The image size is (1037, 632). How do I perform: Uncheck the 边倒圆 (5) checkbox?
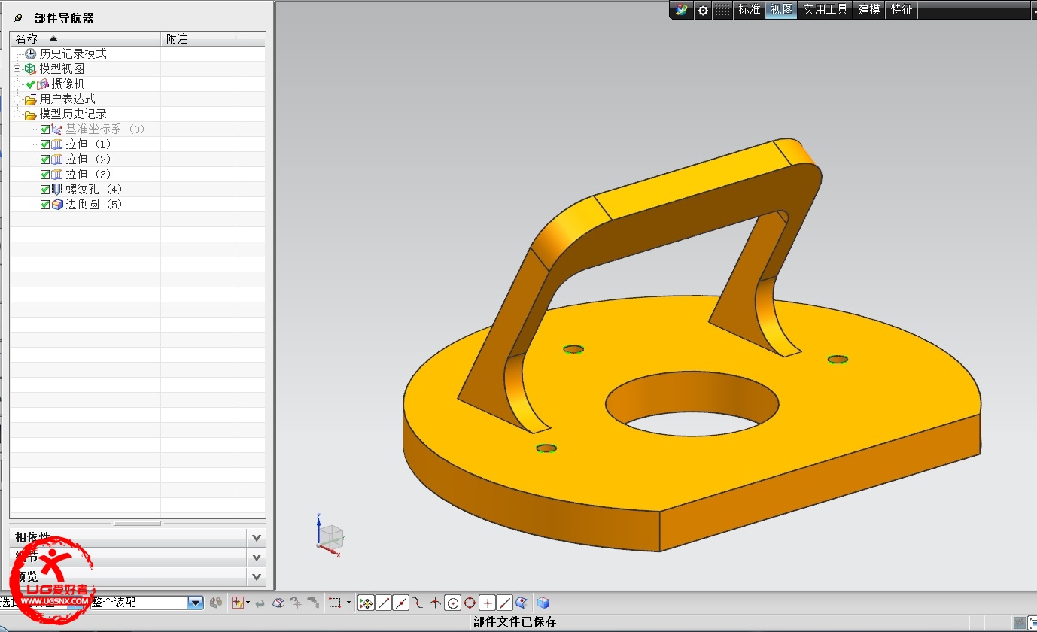(45, 205)
